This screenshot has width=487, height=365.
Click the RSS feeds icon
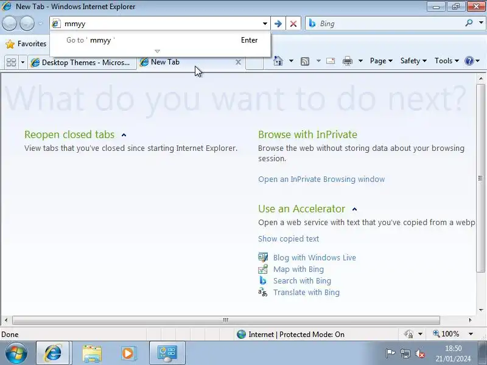(x=305, y=61)
